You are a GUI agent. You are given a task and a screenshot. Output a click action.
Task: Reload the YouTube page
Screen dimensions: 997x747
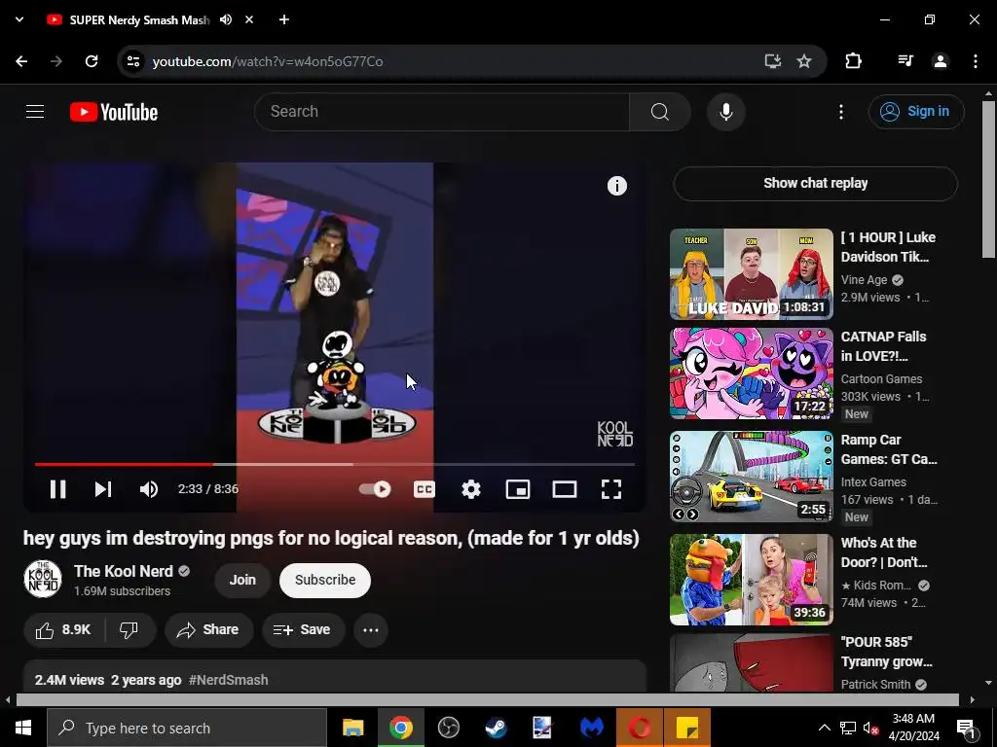click(92, 61)
